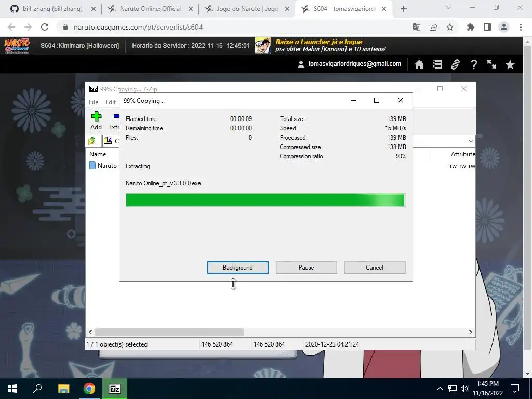Close the active S604 tab
Screen dimensions: 532x399
click(x=384, y=9)
